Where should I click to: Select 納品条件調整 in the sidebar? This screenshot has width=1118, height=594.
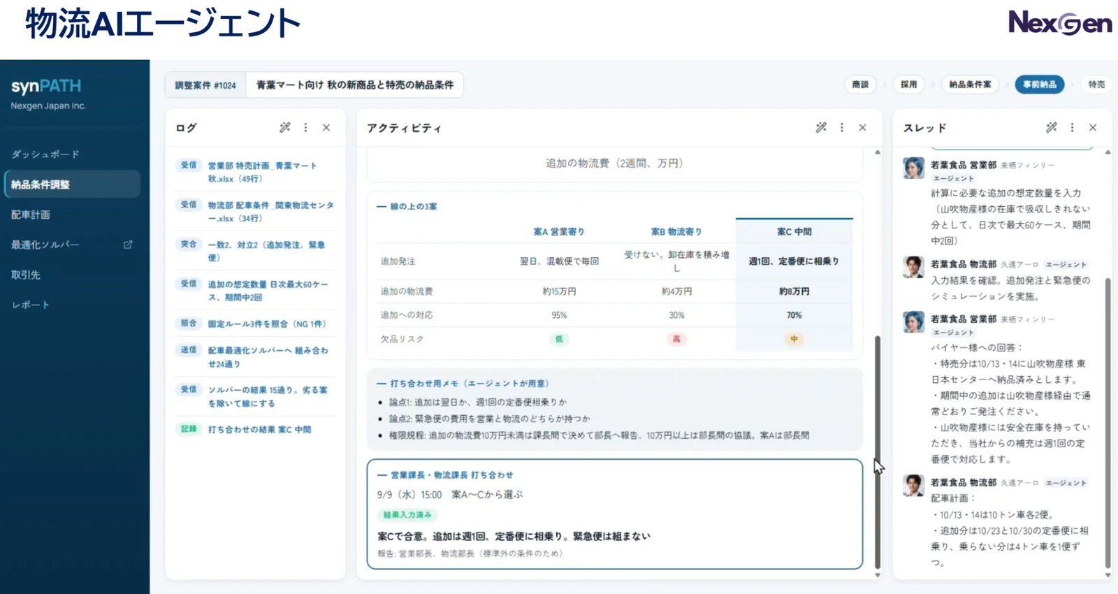(x=72, y=184)
